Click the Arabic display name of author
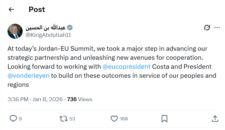 pyautogui.click(x=45, y=28)
